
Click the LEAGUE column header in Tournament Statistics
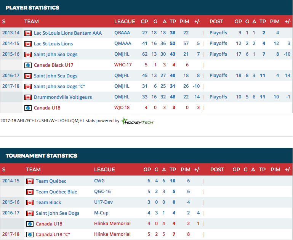(x=104, y=169)
